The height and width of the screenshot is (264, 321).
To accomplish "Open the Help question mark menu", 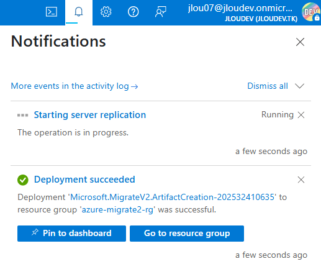I will 133,12.
